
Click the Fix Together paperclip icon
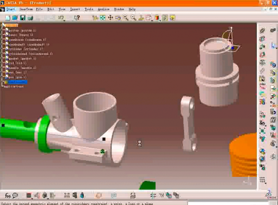(262, 71)
